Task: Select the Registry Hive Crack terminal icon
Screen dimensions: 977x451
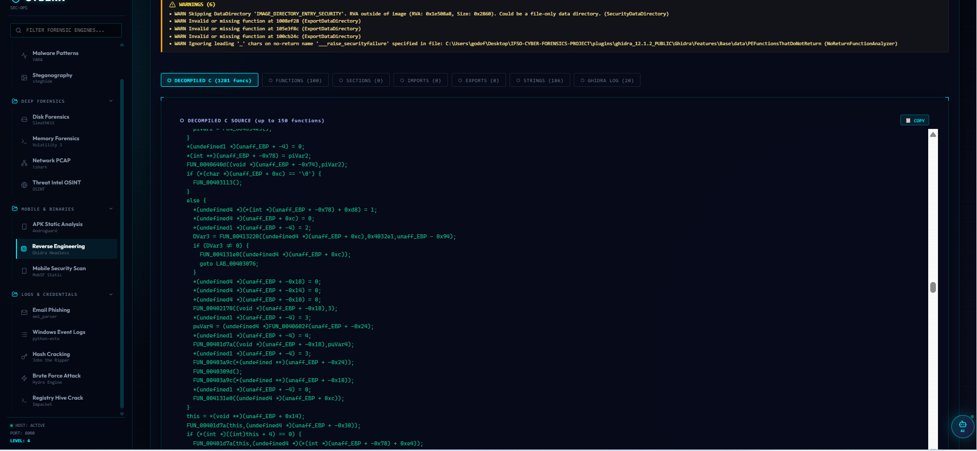Action: pyautogui.click(x=24, y=401)
